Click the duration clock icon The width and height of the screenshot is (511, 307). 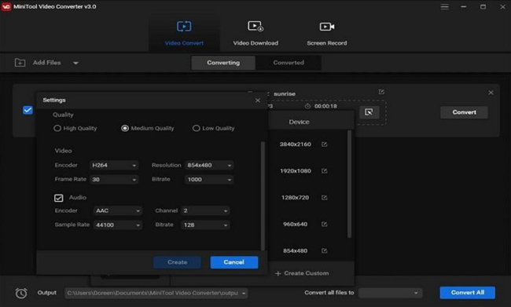[307, 107]
